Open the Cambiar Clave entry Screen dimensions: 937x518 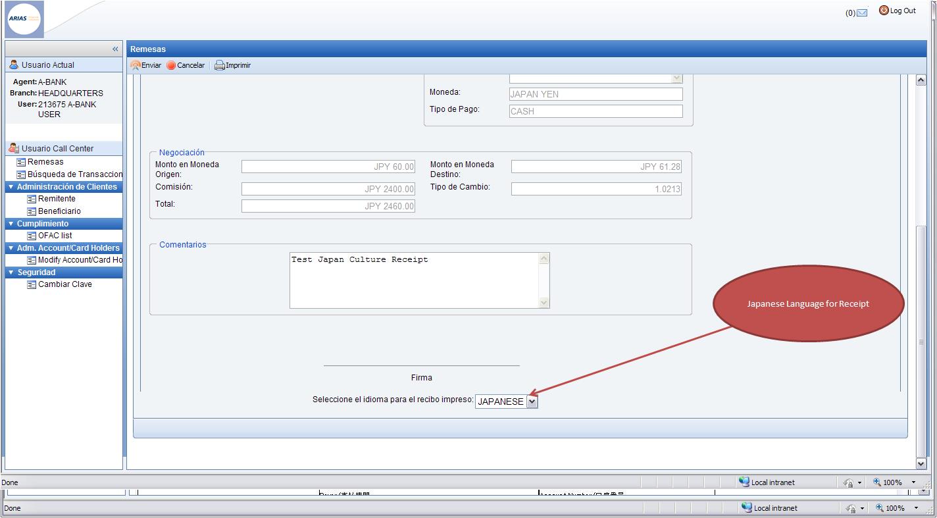click(65, 284)
